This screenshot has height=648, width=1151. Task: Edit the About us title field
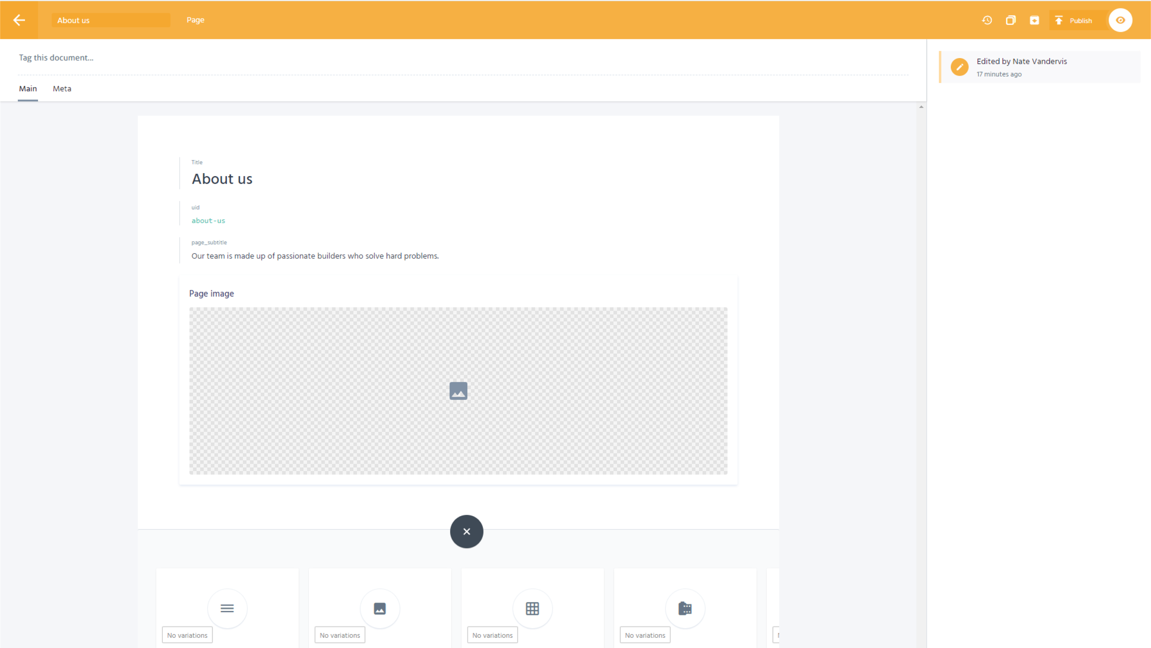click(222, 179)
